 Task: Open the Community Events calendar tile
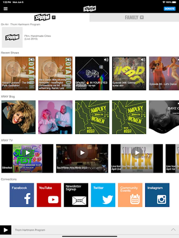[130, 195]
